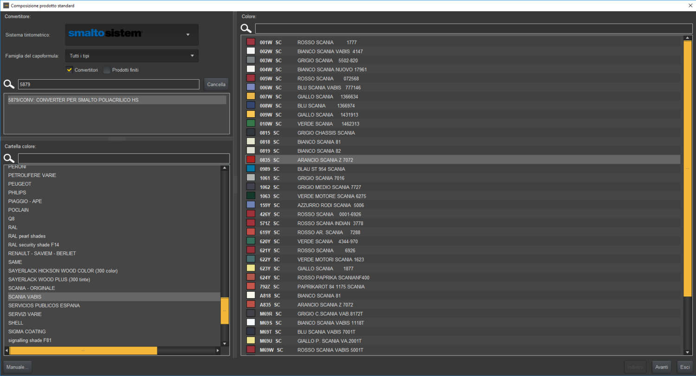Select color 002W BIANCO SCANIA VABIS 4147
Viewport: 696px width, 376px height.
463,51
